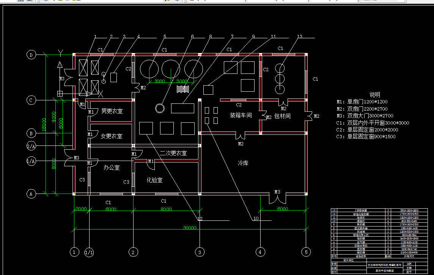Click equipment callout number 9
This screenshot has height=275, width=434.
(253, 36)
